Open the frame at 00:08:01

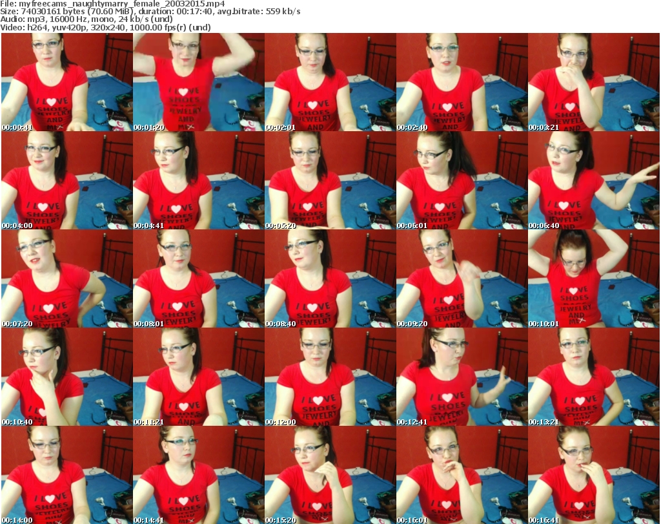(199, 279)
